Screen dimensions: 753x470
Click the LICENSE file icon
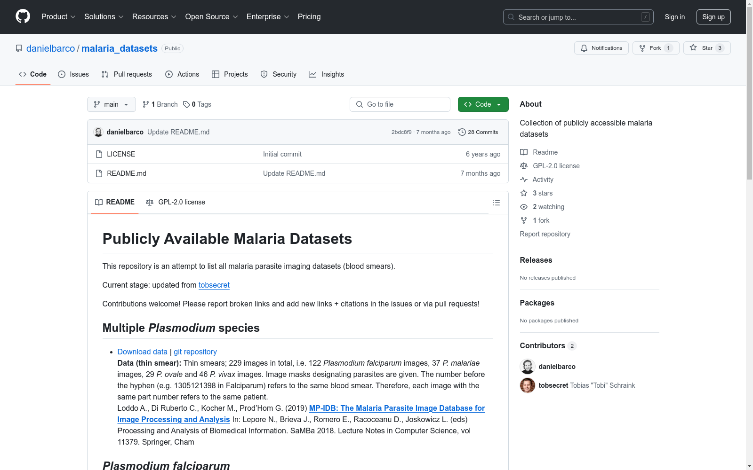click(99, 154)
